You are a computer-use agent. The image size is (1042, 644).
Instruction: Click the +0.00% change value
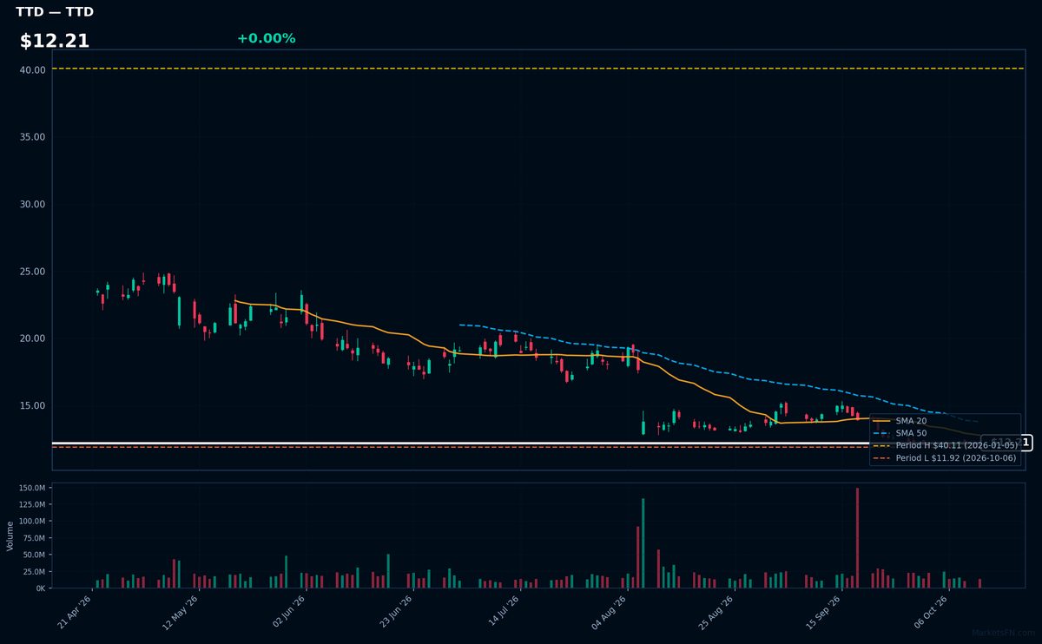[266, 38]
